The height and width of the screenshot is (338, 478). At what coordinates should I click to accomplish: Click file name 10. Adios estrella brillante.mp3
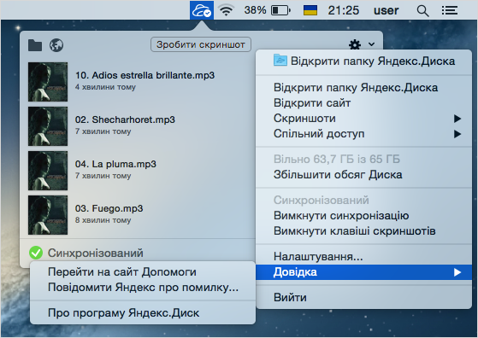pyautogui.click(x=145, y=75)
